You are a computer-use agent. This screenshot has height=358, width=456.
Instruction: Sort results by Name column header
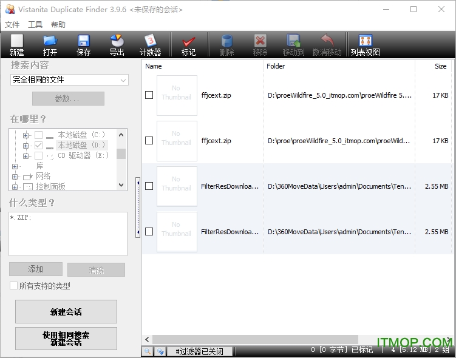tap(203, 66)
